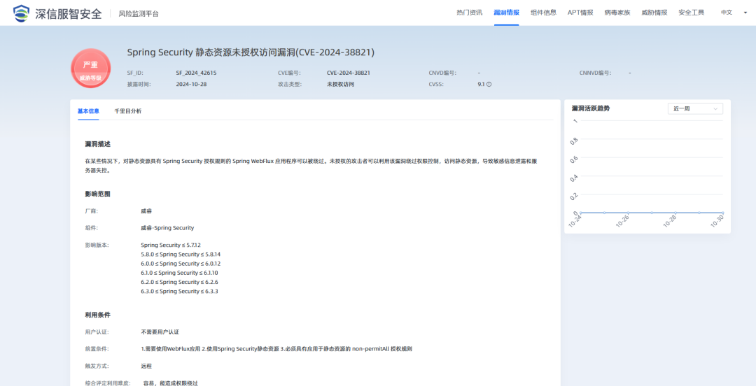756x386 pixels.
Task: Click the 深信服智安全 brand name
Action: (69, 13)
